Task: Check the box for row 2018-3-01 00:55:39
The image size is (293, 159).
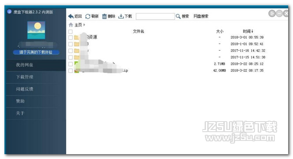Action: [70, 37]
